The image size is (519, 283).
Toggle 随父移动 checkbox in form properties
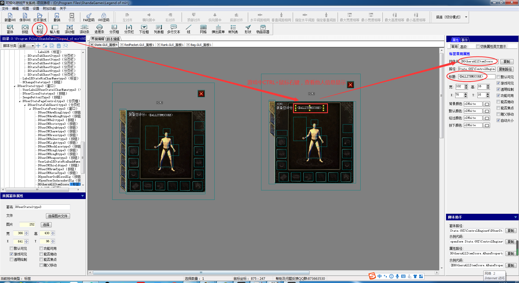point(41,265)
